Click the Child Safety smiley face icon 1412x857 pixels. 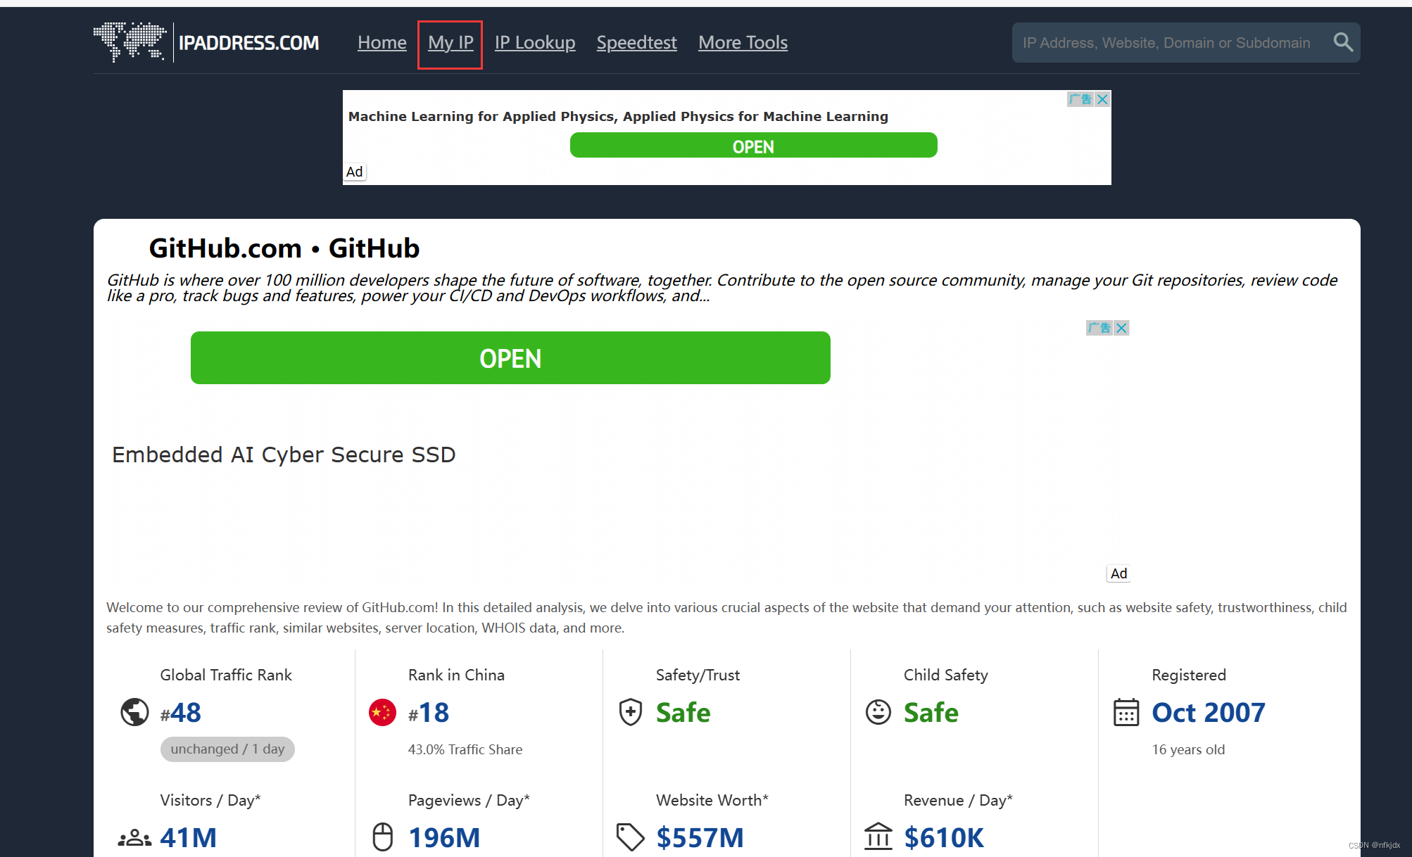click(x=878, y=712)
